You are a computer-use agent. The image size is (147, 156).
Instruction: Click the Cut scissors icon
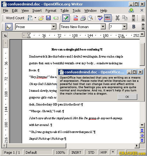(118, 18)
